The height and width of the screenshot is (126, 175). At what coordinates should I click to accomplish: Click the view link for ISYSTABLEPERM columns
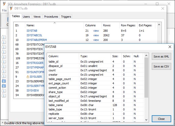point(96,40)
